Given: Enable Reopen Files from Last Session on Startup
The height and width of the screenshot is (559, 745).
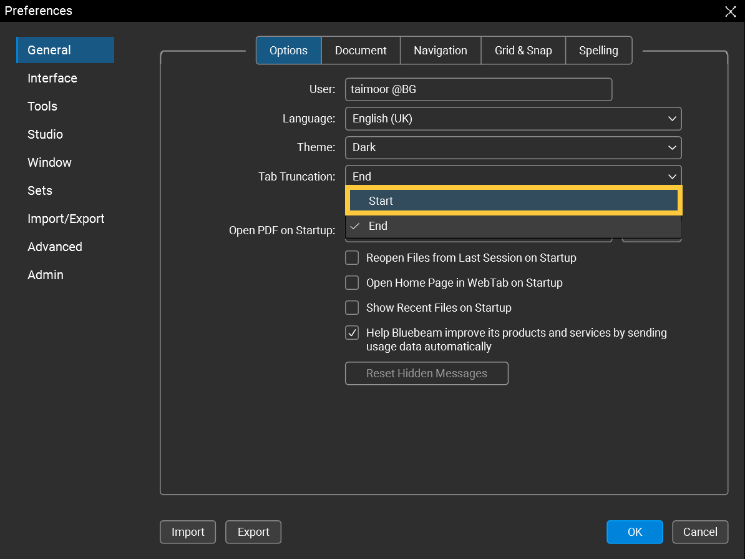Looking at the screenshot, I should coord(351,257).
